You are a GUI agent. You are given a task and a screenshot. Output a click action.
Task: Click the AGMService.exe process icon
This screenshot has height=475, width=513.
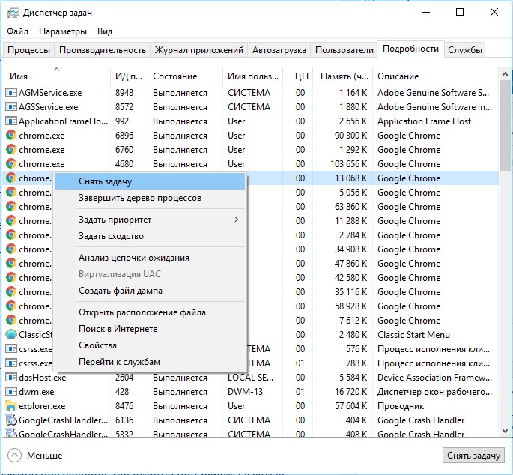10,93
